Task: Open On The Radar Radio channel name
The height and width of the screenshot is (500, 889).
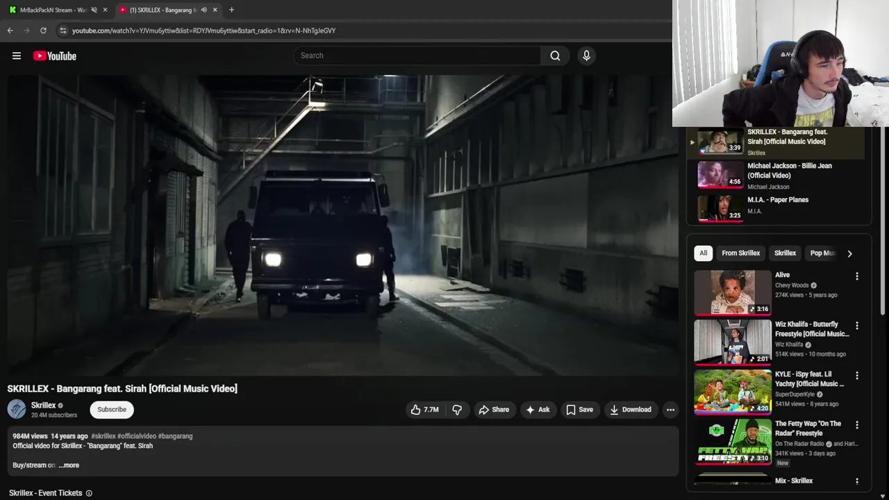Action: coord(799,444)
